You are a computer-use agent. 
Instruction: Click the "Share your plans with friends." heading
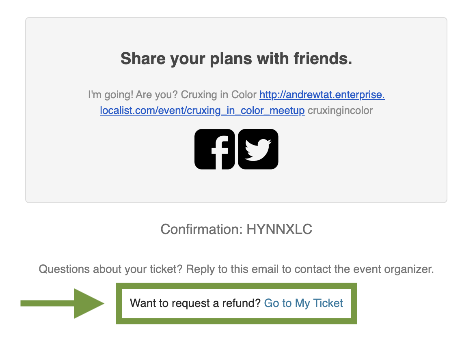tap(236, 59)
